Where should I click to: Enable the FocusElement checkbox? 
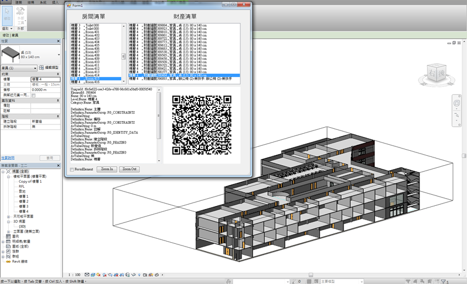coord(72,170)
